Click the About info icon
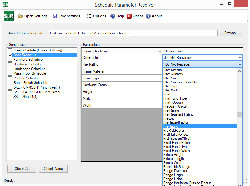 148,16
